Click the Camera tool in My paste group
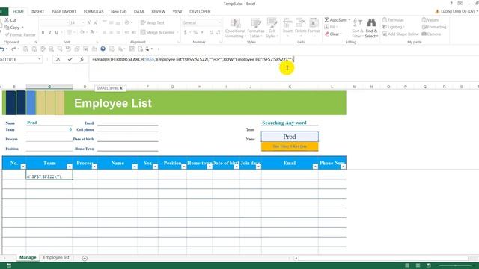The height and width of the screenshot is (269, 479). click(431, 34)
